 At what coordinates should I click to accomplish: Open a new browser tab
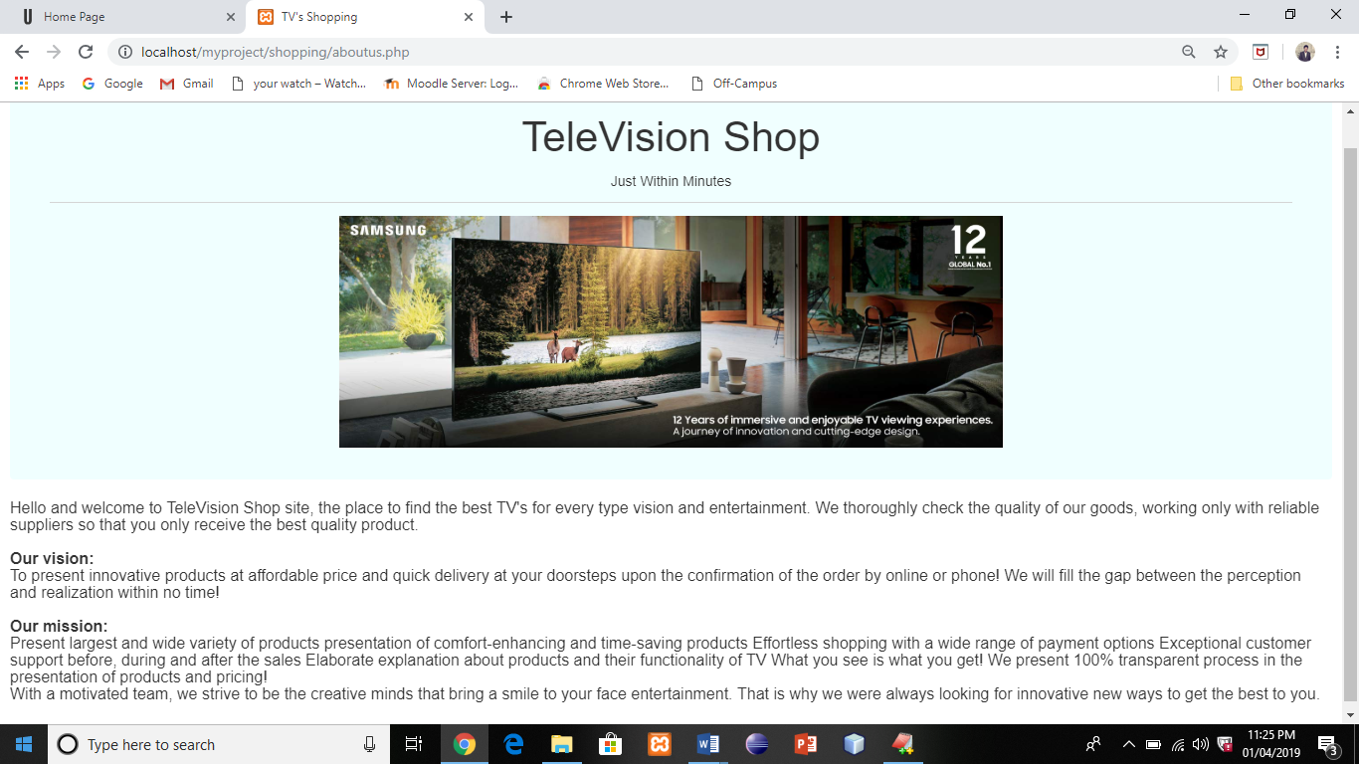click(x=506, y=17)
